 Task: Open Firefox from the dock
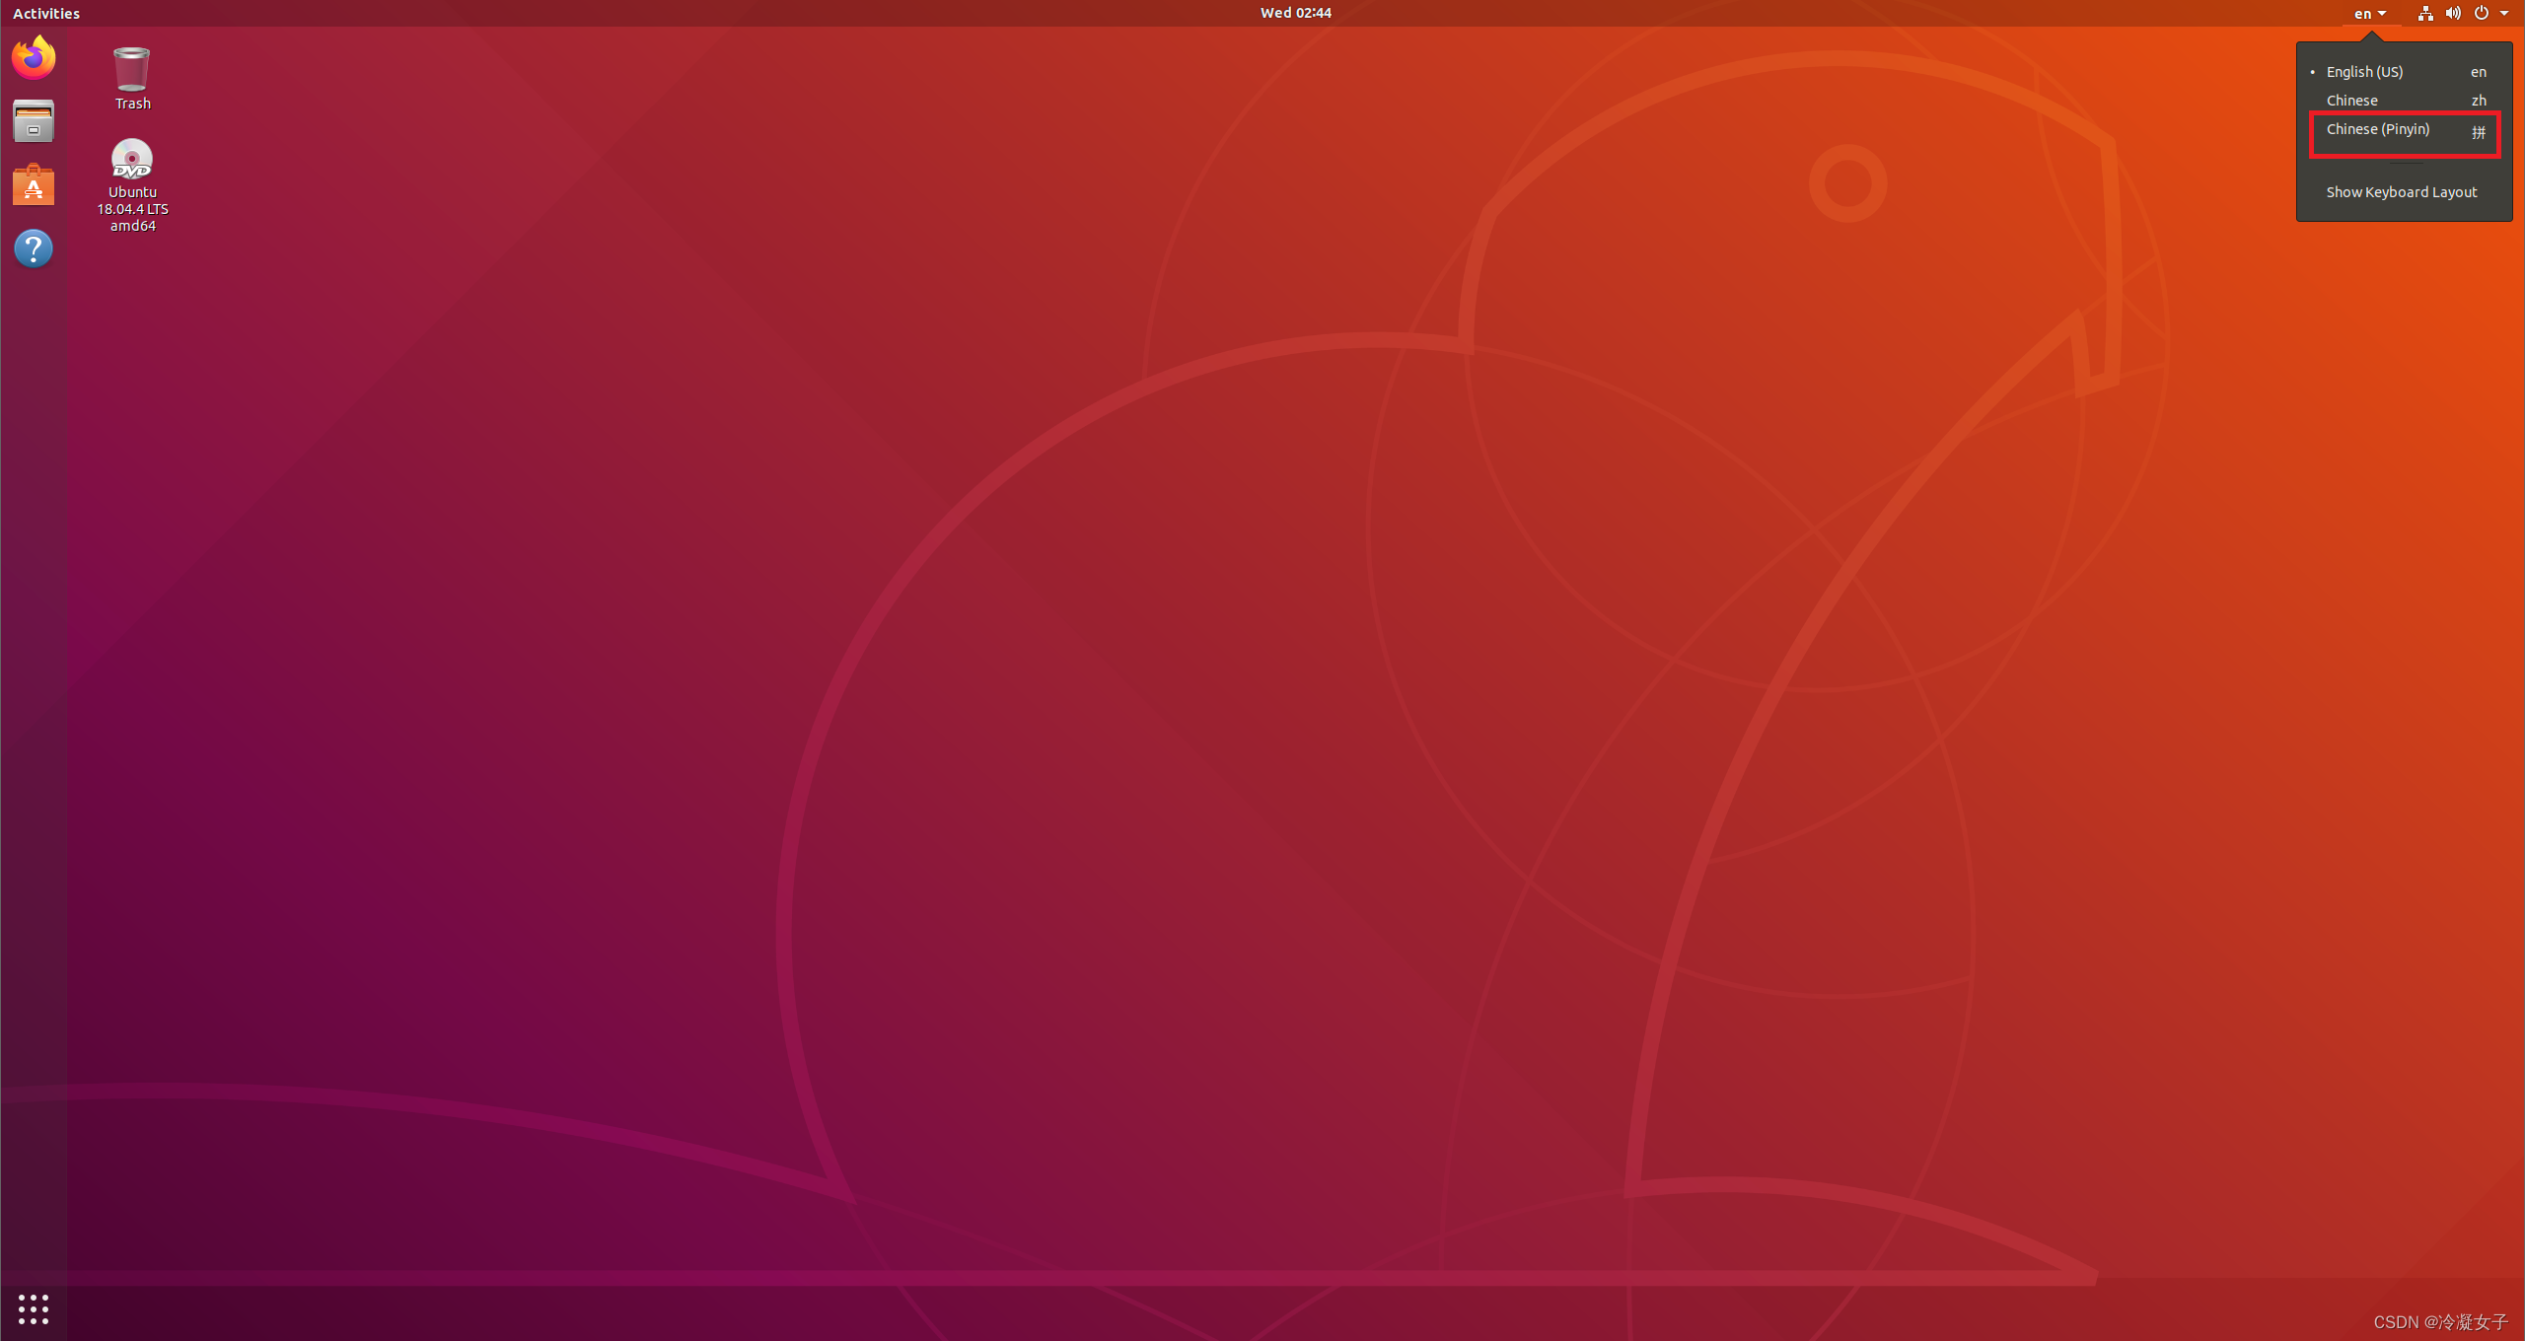click(33, 56)
